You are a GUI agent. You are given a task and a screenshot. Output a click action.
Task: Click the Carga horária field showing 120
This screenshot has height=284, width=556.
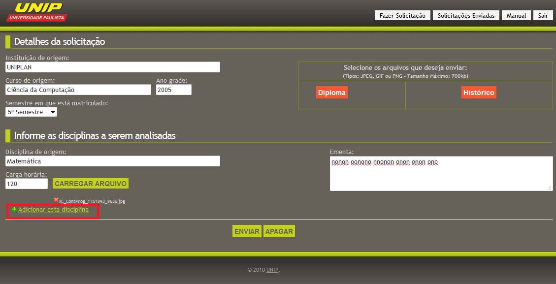tap(26, 184)
